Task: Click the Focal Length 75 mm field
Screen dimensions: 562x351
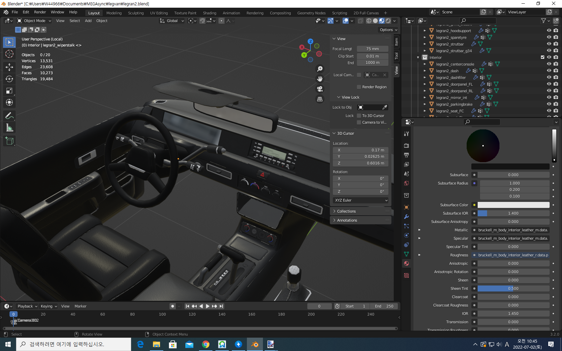Action: (372, 49)
